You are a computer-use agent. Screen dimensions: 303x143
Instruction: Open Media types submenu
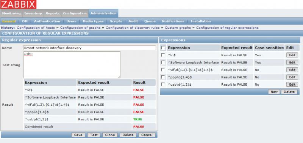click(x=93, y=21)
